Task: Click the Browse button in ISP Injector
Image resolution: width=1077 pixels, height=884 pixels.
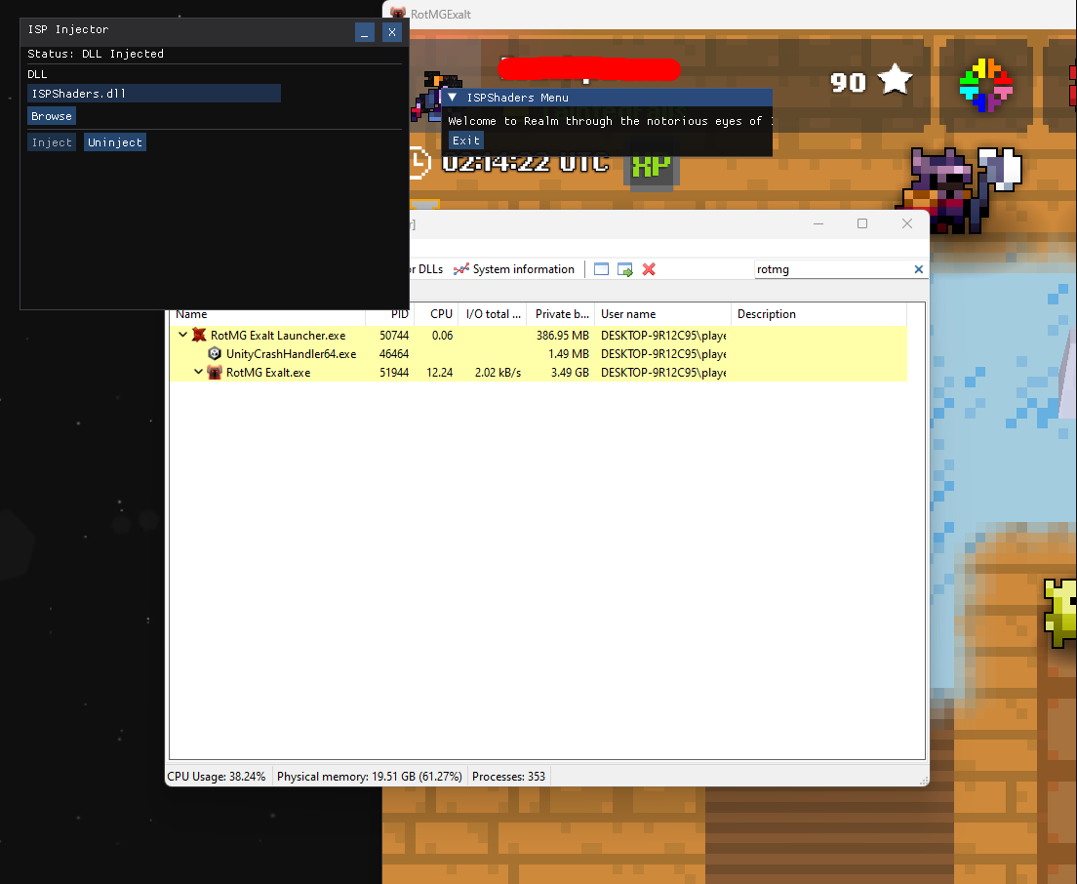Action: (x=52, y=116)
